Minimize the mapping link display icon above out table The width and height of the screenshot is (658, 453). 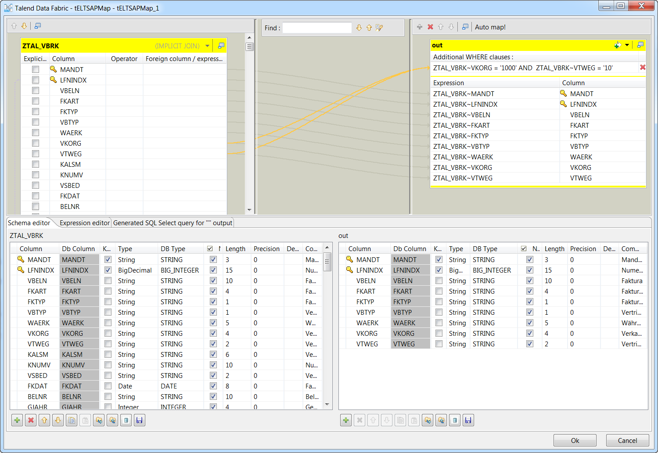(x=464, y=27)
